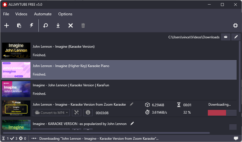The height and width of the screenshot is (142, 242).
Task: Click the X cancel icon in toolbar
Action: 71,26
